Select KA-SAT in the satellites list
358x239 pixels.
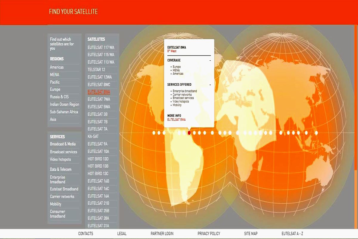click(x=93, y=136)
